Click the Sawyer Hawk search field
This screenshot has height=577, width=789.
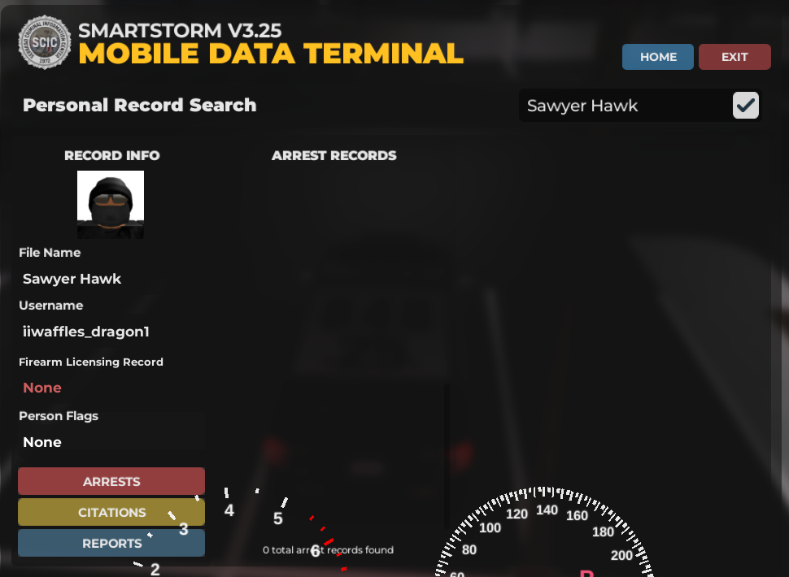[624, 106]
